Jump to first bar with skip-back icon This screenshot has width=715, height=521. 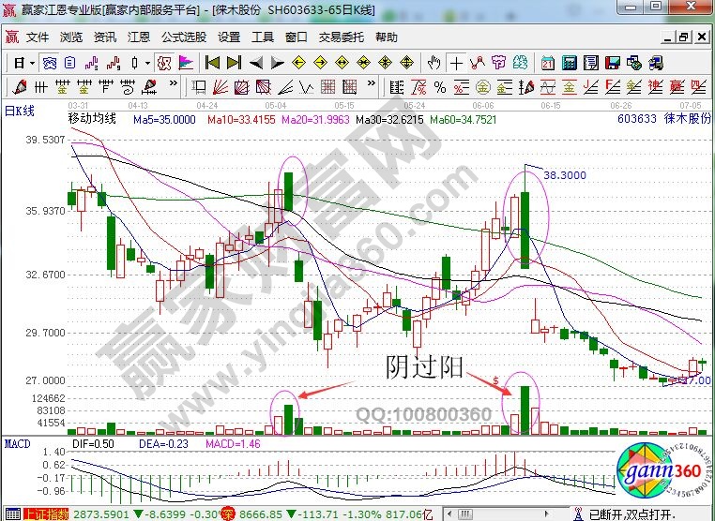[213, 63]
